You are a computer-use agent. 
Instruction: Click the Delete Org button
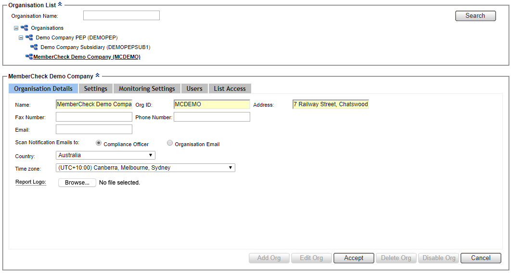[x=396, y=258]
